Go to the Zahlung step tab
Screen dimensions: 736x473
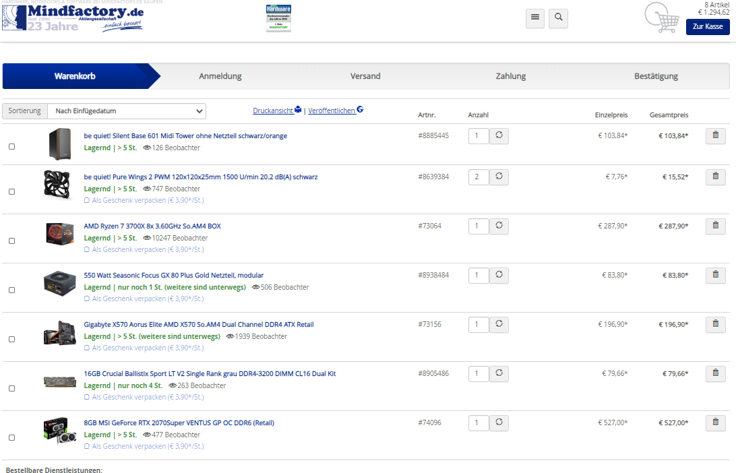click(x=511, y=76)
